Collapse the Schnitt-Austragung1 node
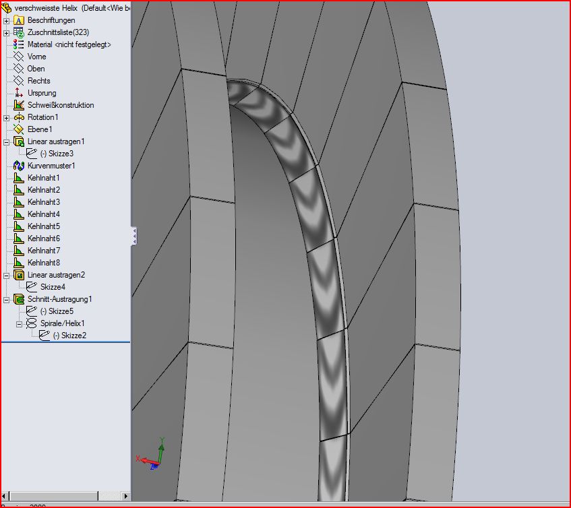 coord(6,300)
